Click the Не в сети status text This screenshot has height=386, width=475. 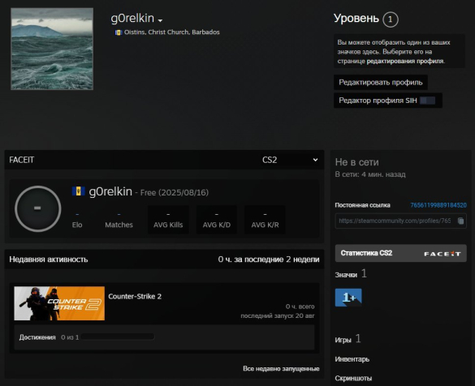(x=356, y=162)
